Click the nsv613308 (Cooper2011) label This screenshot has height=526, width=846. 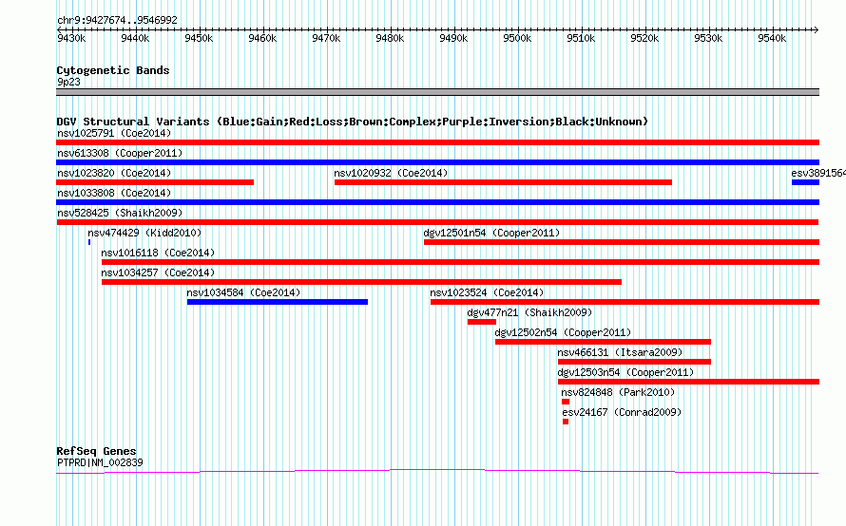(120, 153)
